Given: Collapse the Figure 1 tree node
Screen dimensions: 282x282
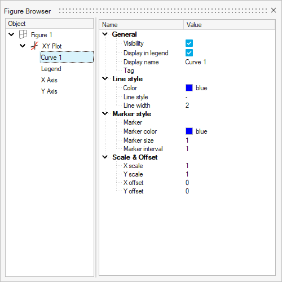Looking at the screenshot, I should pyautogui.click(x=11, y=34).
